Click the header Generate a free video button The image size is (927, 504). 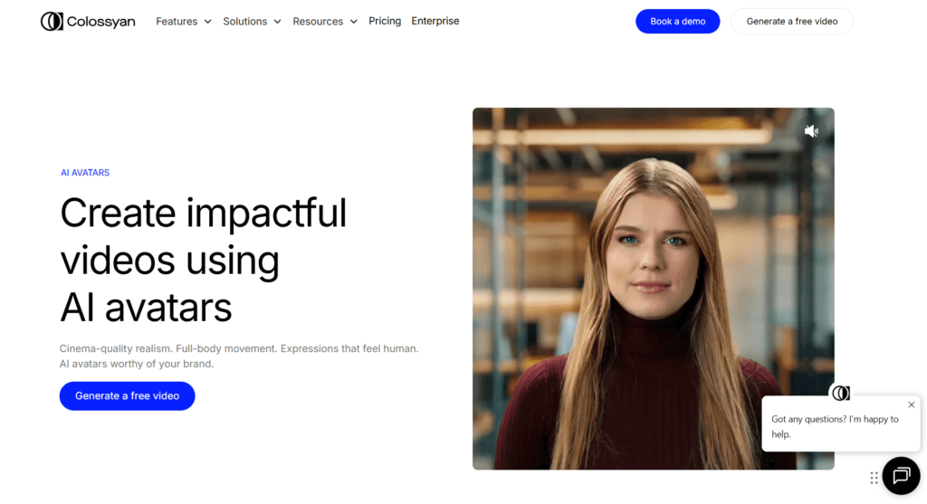point(791,22)
